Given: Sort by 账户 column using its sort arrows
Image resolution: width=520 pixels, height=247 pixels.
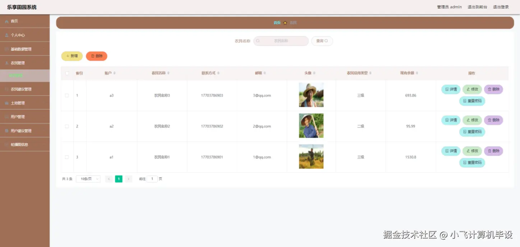Looking at the screenshot, I should pos(115,73).
